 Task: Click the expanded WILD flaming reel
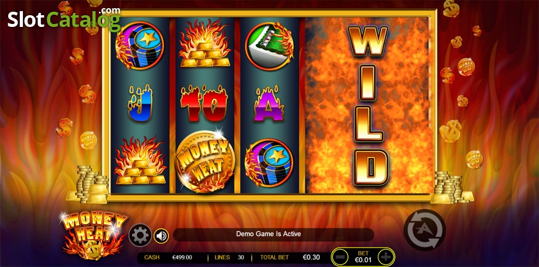pyautogui.click(x=369, y=105)
